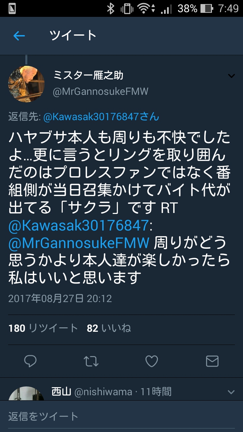Viewport: 243px width, 432px height.
Task: Share via the envelope message icon
Action: click(212, 361)
